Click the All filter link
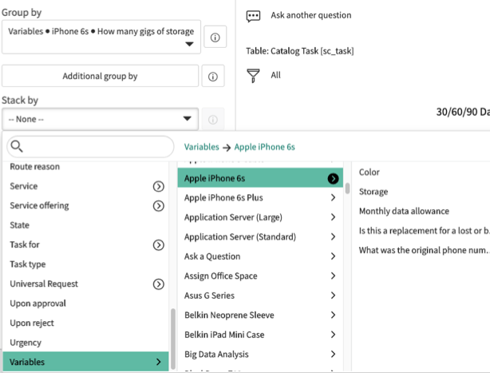The image size is (490, 373). pos(275,75)
